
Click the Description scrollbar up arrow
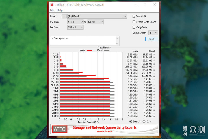pyautogui.click(x=117, y=39)
